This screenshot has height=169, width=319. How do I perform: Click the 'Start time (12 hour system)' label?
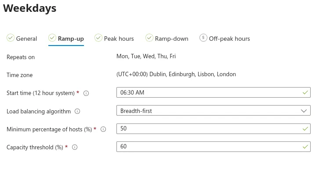pyautogui.click(x=40, y=93)
